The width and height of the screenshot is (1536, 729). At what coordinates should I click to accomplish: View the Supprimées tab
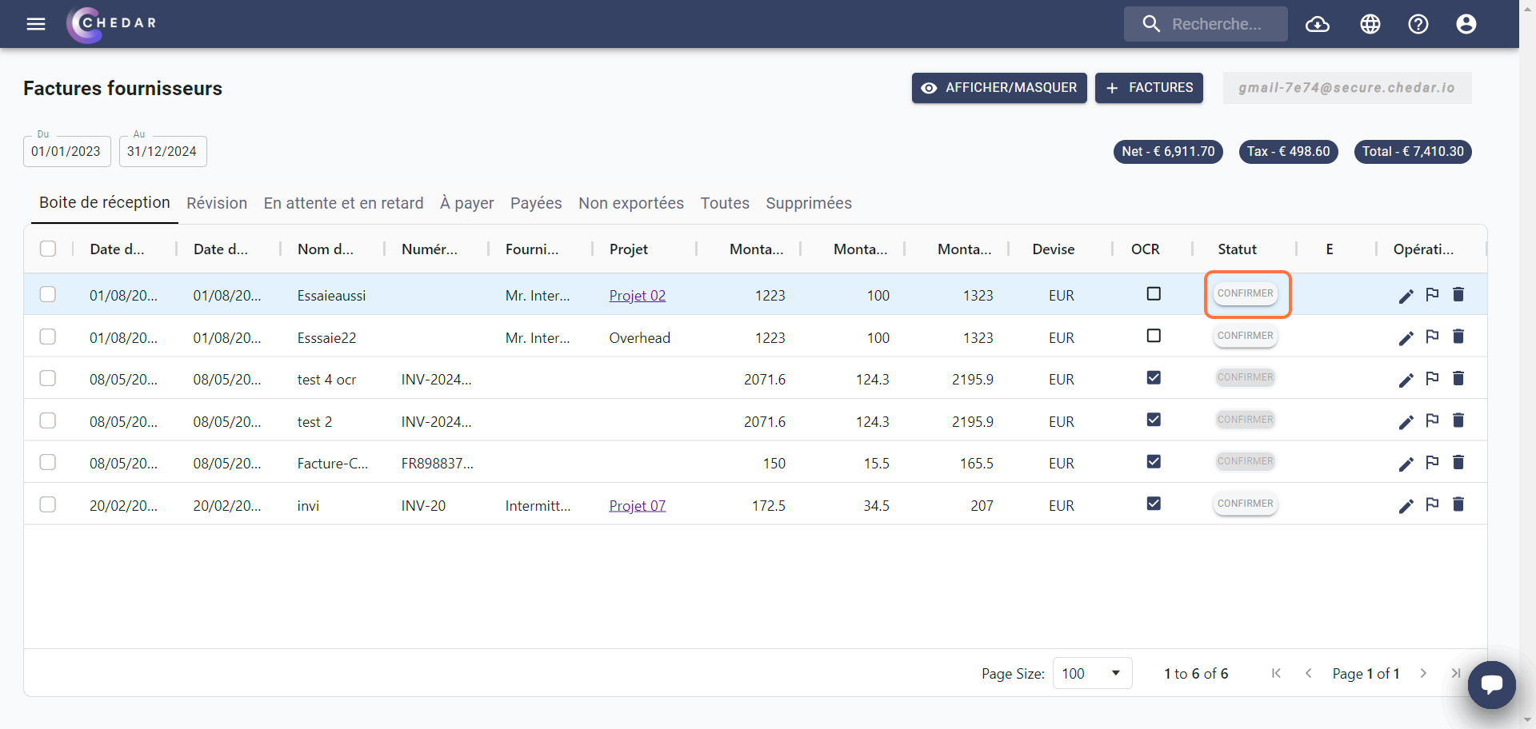tap(809, 203)
